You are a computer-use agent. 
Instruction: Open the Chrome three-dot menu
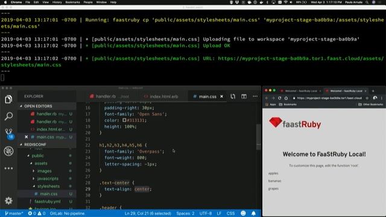(382, 98)
